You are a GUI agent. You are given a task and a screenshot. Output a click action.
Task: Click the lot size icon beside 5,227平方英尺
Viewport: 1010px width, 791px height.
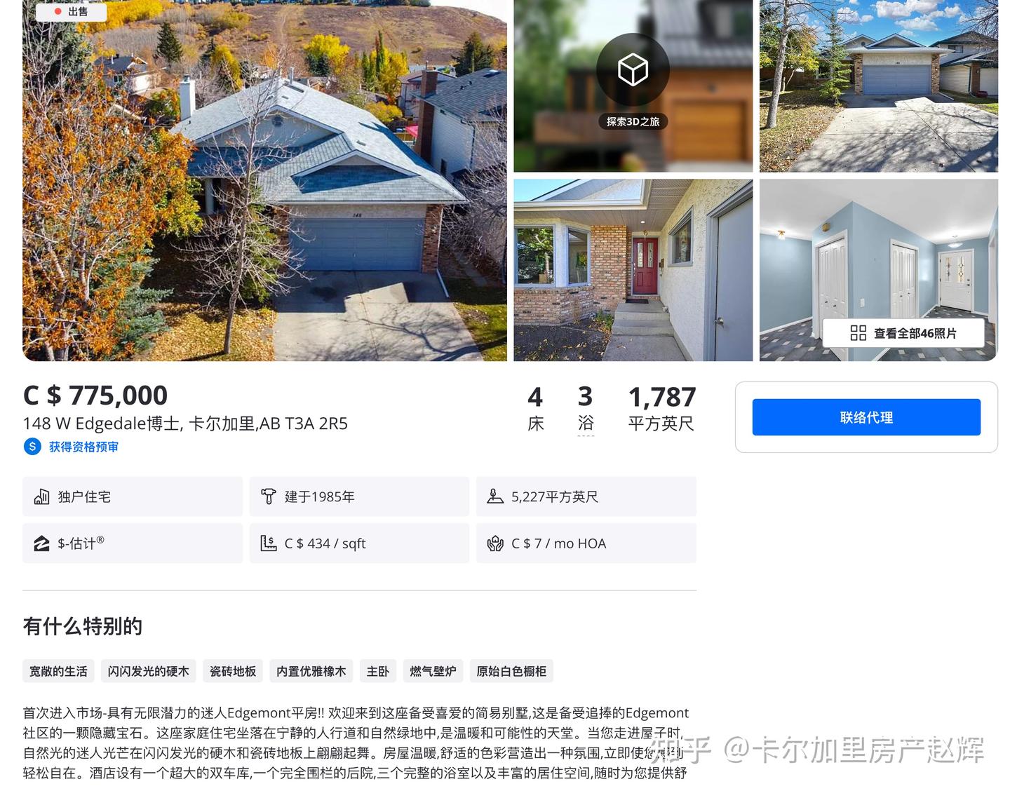point(495,497)
